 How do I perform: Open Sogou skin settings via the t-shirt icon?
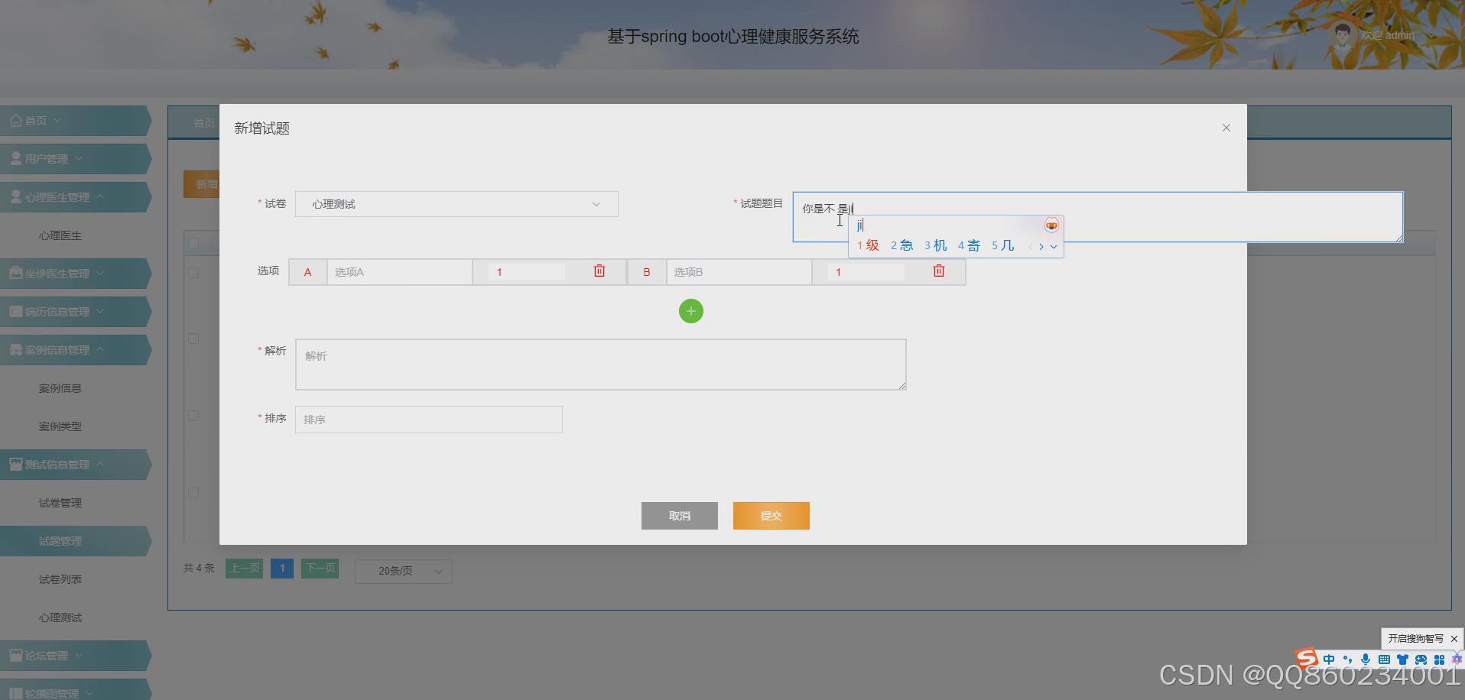[x=1404, y=659]
